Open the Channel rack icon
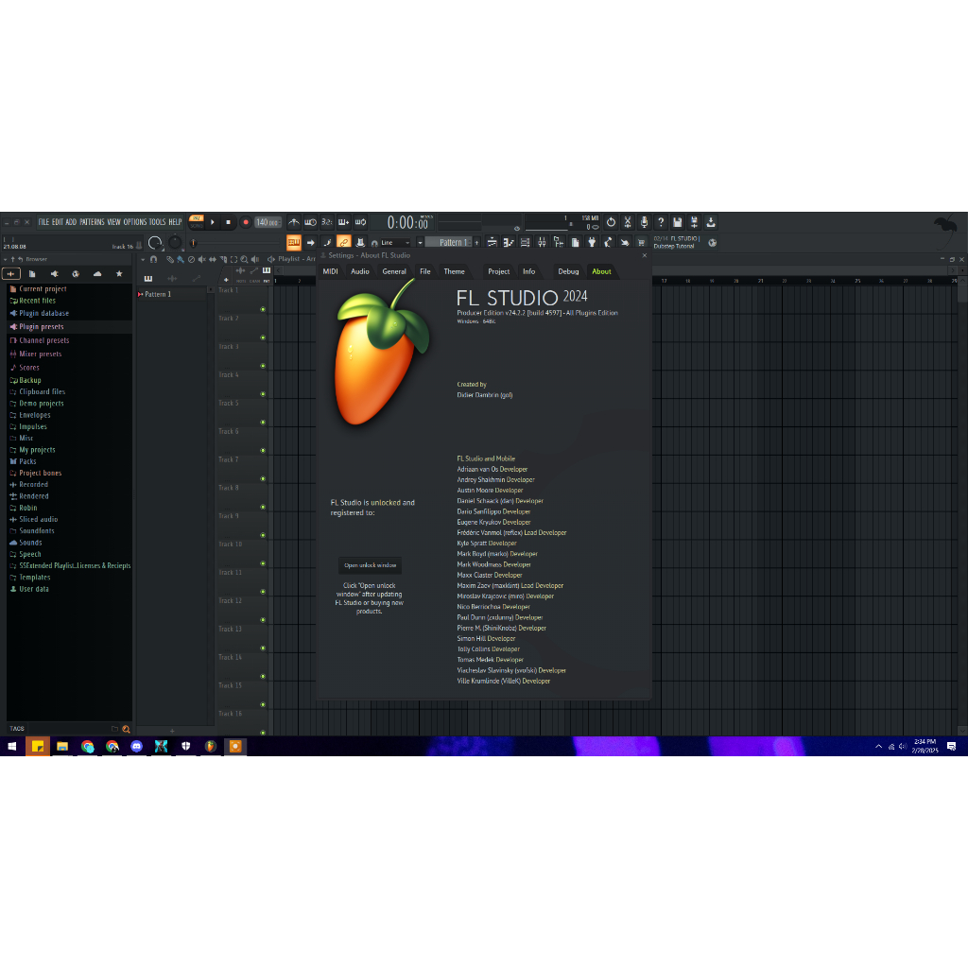This screenshot has width=968, height=968. click(x=526, y=242)
